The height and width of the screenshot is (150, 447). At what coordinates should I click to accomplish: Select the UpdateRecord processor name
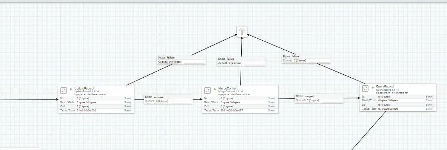(x=84, y=88)
